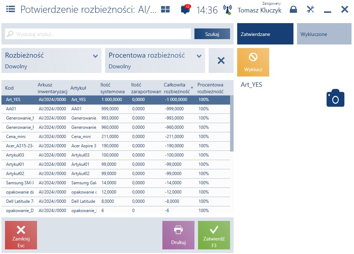Select row with quantity 993,0000
The width and height of the screenshot is (354, 254).
coord(116,118)
